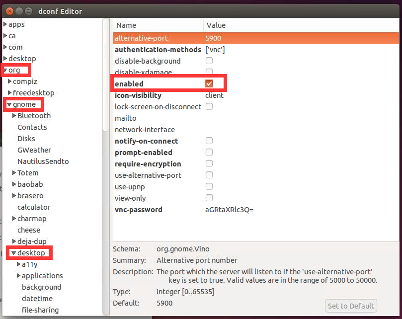Select the icon-visibility key
402x319 pixels.
click(138, 95)
